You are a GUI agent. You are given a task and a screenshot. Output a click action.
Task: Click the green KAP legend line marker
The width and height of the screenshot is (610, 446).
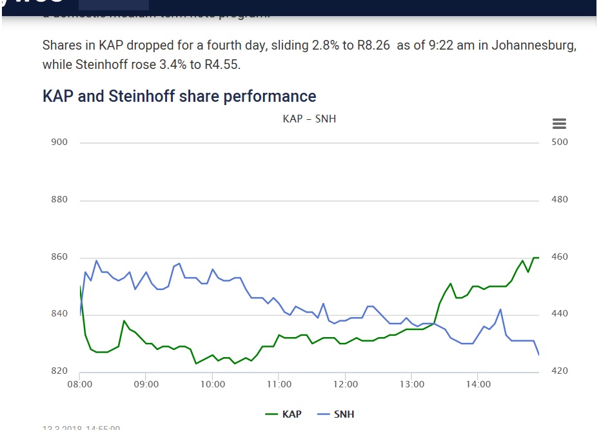pyautogui.click(x=271, y=414)
